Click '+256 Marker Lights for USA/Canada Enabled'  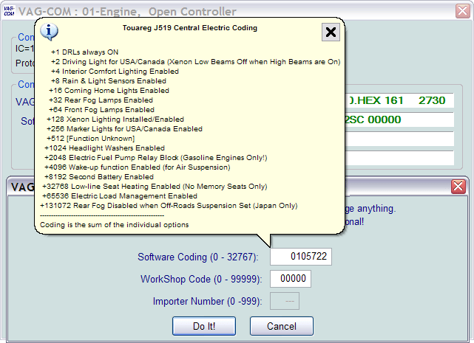124,129
